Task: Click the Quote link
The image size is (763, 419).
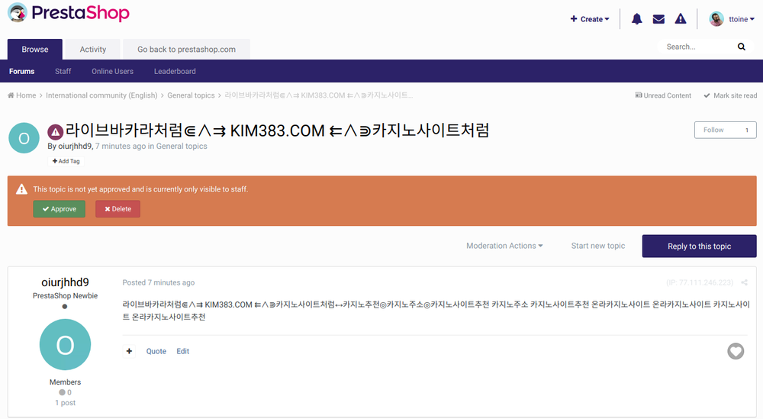Action: (156, 351)
